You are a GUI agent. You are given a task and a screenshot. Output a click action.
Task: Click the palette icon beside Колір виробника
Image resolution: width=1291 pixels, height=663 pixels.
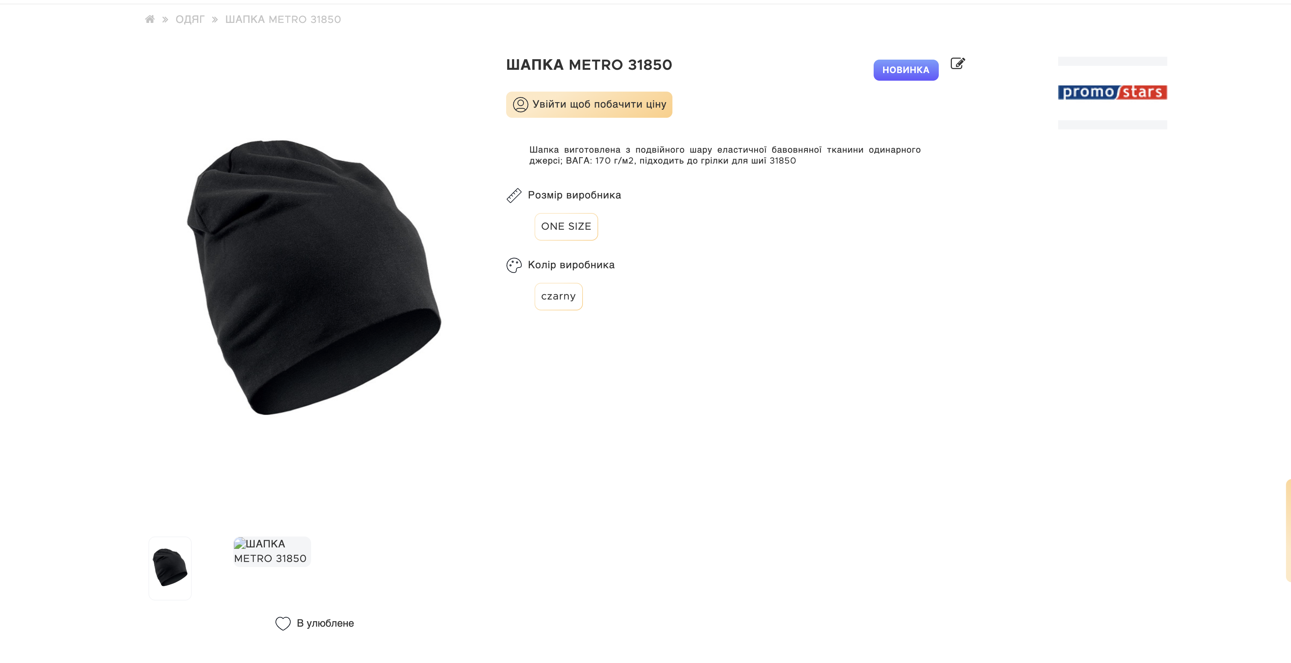[x=514, y=265]
